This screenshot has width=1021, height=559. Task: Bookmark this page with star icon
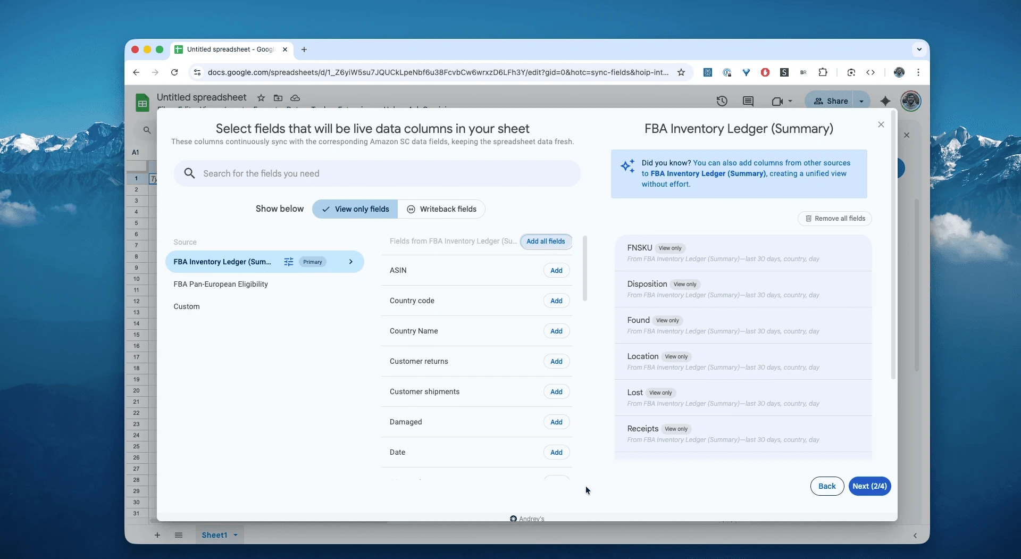pos(681,72)
